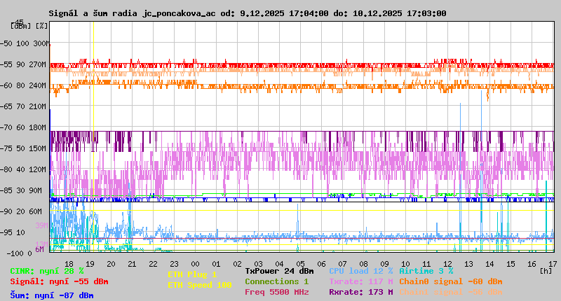Click the '240M' y-axis label

(37, 85)
